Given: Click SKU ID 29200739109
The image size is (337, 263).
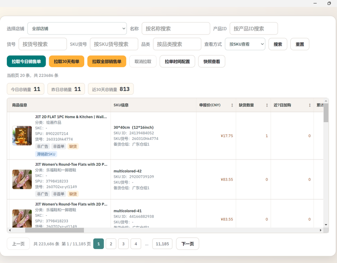Looking at the screenshot, I should [134, 177].
